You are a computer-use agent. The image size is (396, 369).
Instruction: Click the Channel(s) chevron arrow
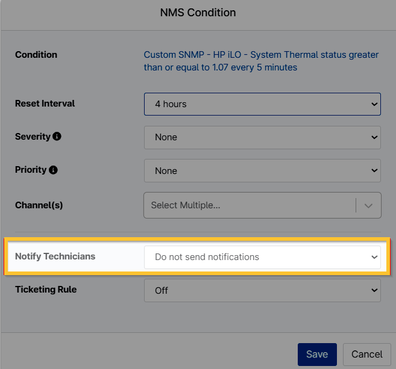coord(369,205)
